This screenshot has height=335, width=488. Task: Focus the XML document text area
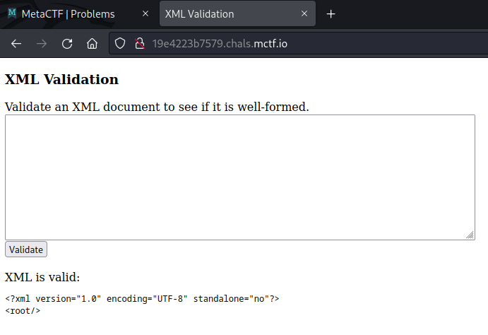pyautogui.click(x=239, y=177)
